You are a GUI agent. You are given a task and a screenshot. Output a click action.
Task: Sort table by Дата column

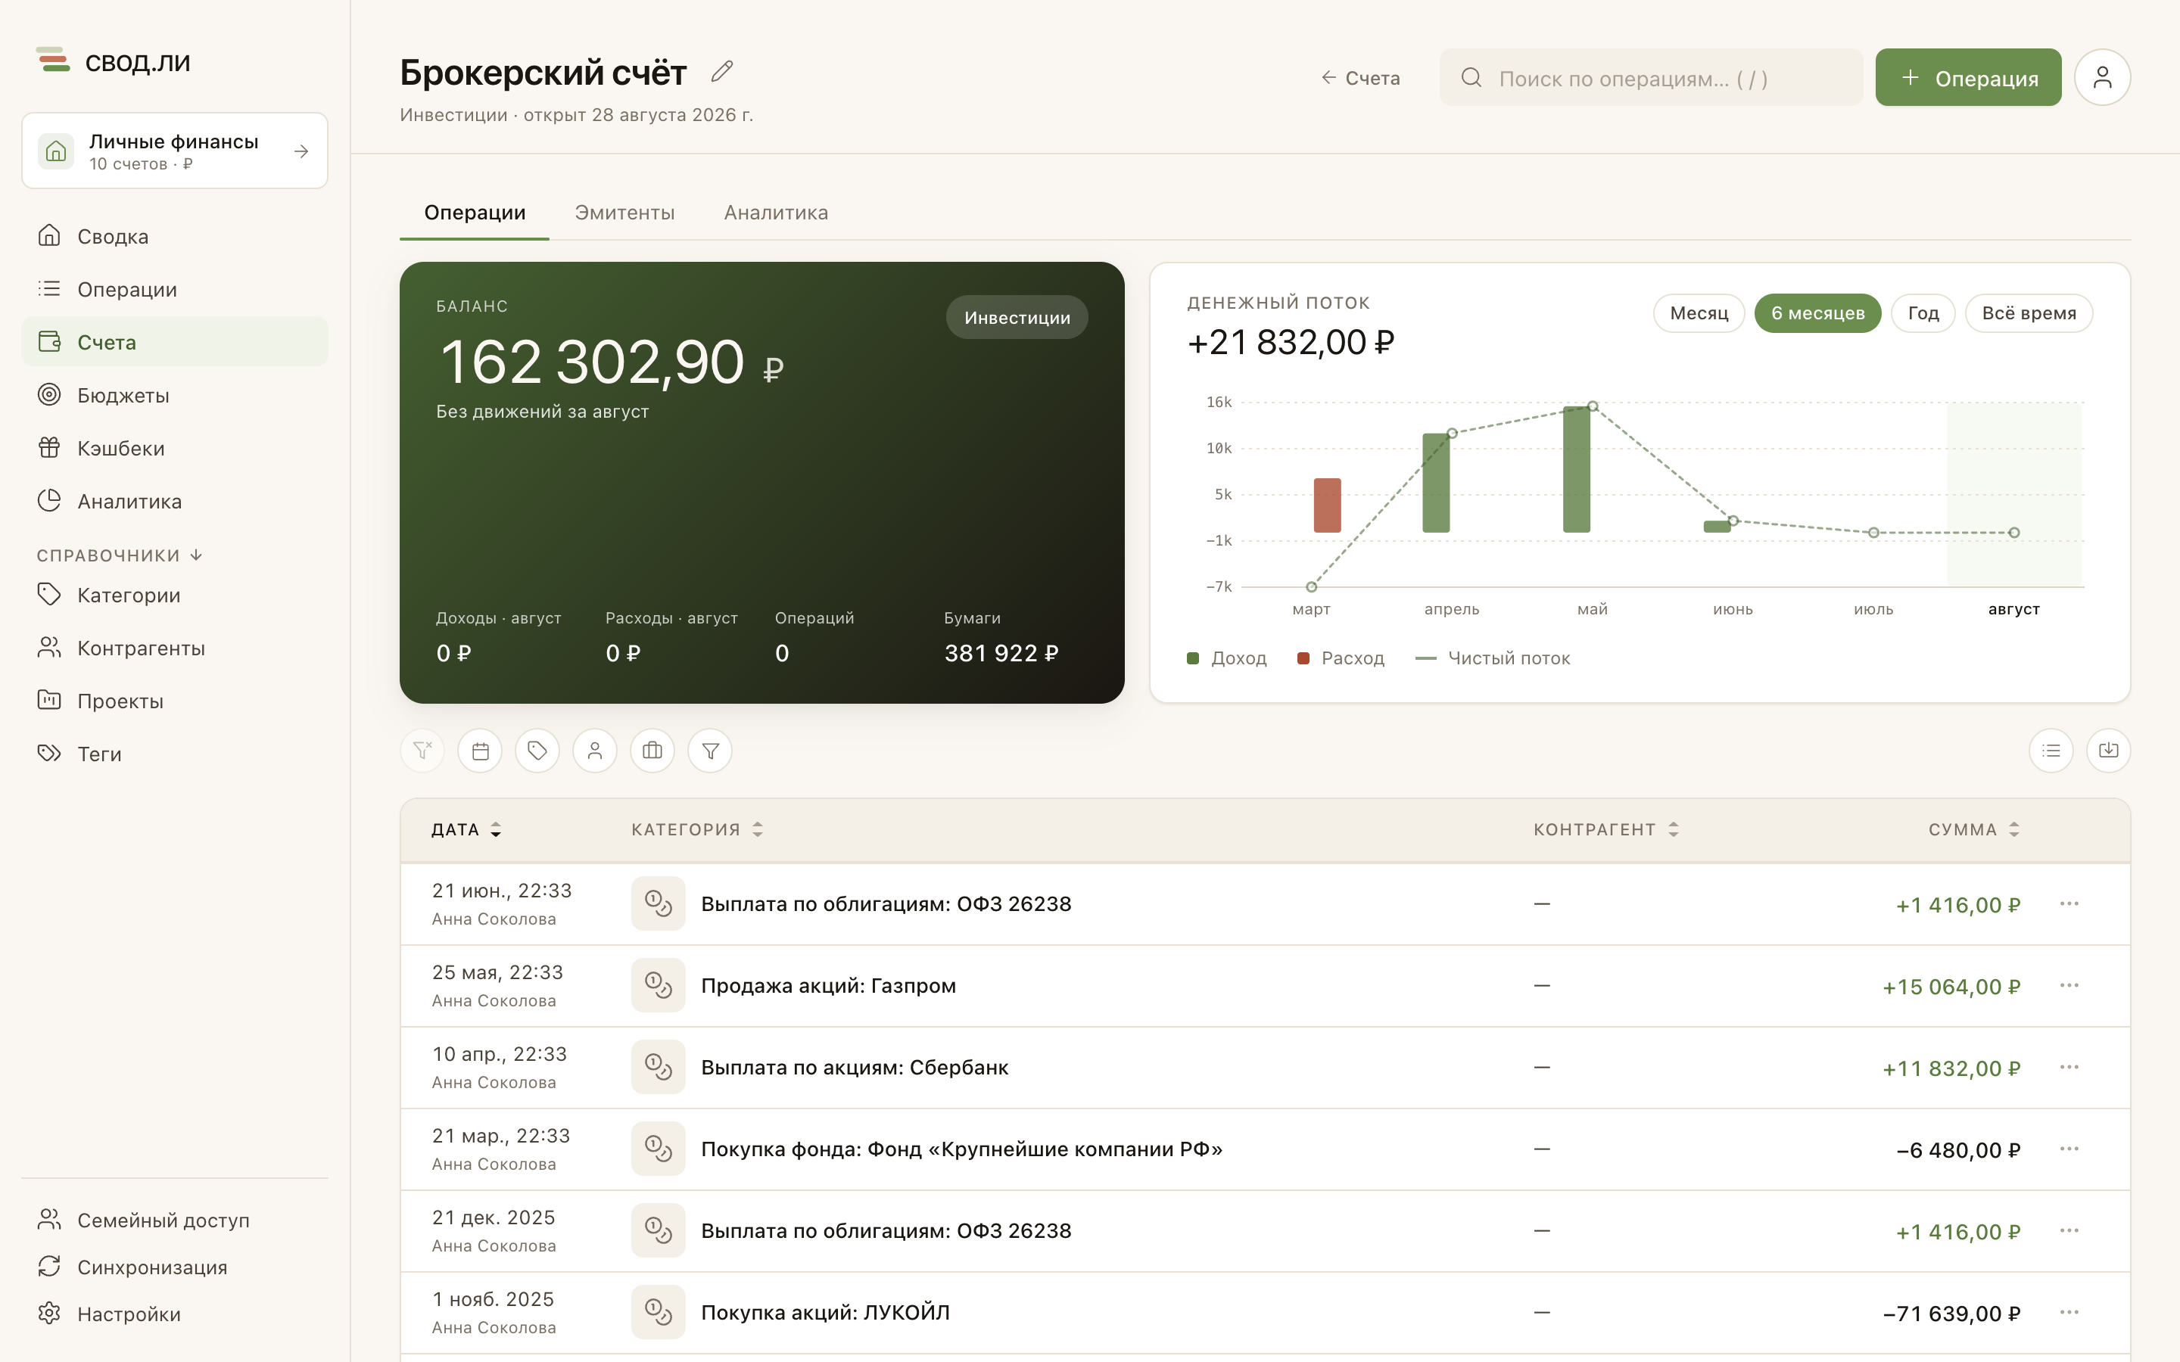[x=466, y=829]
